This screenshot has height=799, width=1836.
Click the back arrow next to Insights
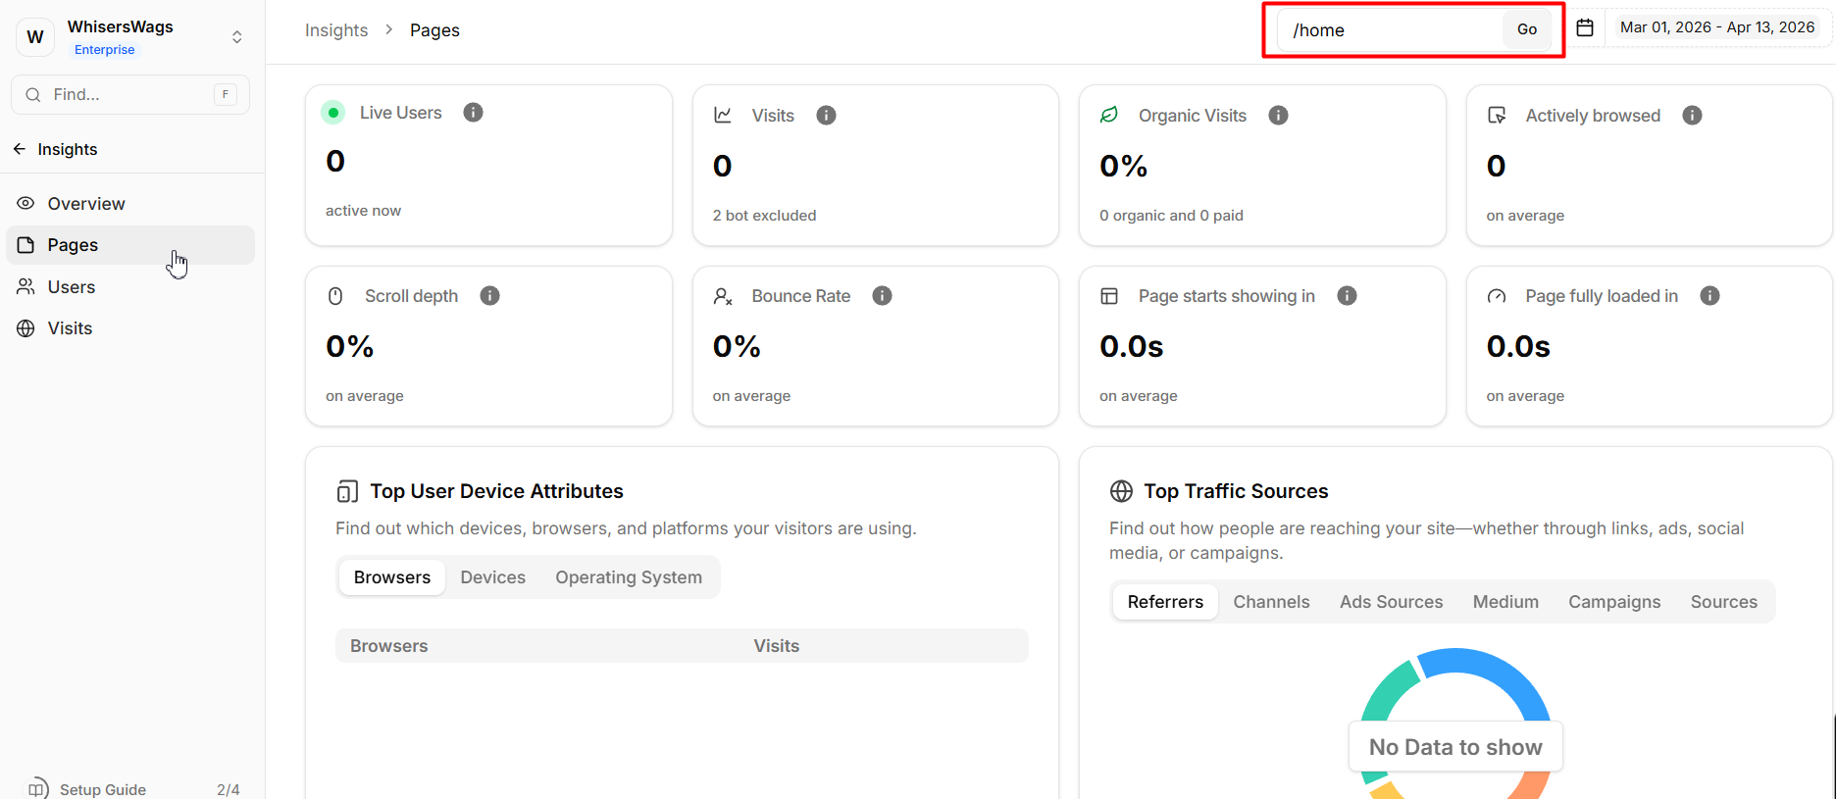coord(20,149)
